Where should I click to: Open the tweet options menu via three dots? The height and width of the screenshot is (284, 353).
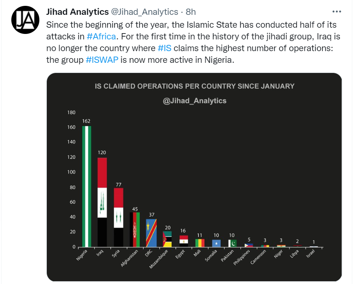(336, 11)
